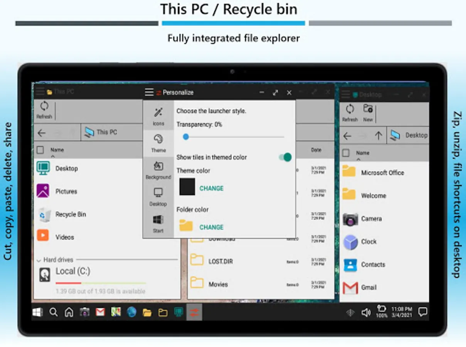This screenshot has width=466, height=347.
Task: Open Gmail icon on taskbar
Action: tap(100, 312)
